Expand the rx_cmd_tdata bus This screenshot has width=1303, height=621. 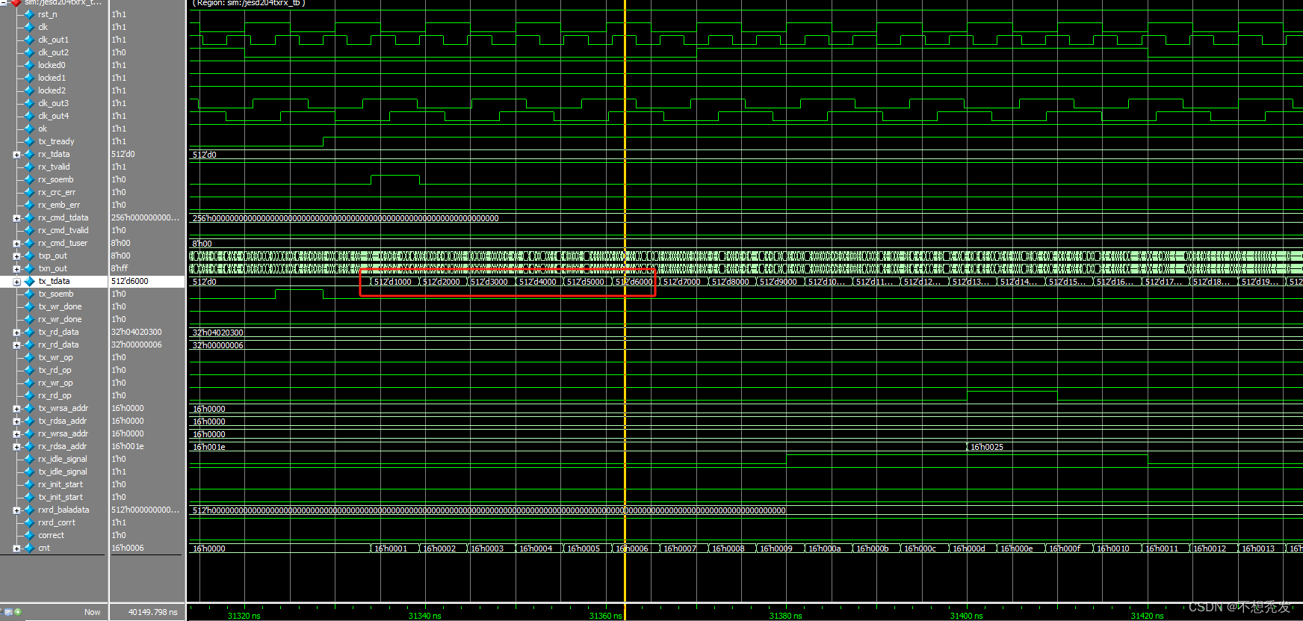pyautogui.click(x=16, y=218)
